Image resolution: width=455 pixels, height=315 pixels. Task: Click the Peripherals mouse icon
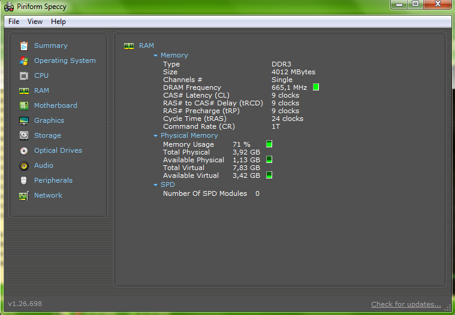[x=24, y=180]
